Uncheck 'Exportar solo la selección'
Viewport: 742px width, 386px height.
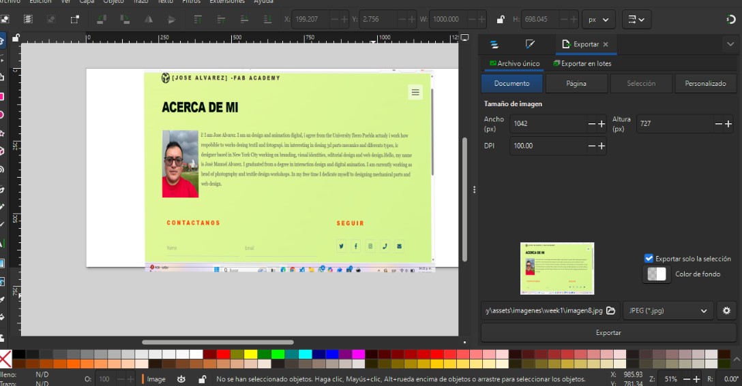click(x=649, y=259)
